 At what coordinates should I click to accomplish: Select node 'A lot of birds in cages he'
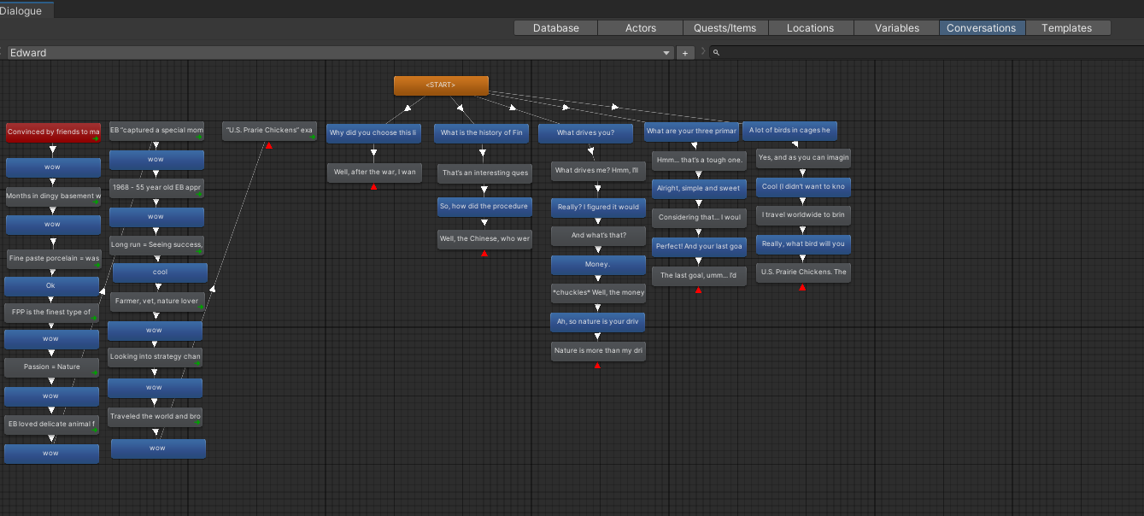(789, 131)
